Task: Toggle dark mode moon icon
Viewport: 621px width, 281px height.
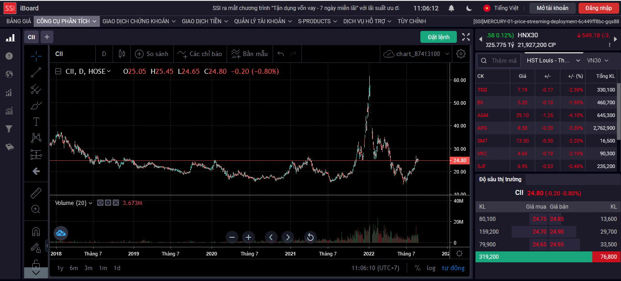Action: 469,8
